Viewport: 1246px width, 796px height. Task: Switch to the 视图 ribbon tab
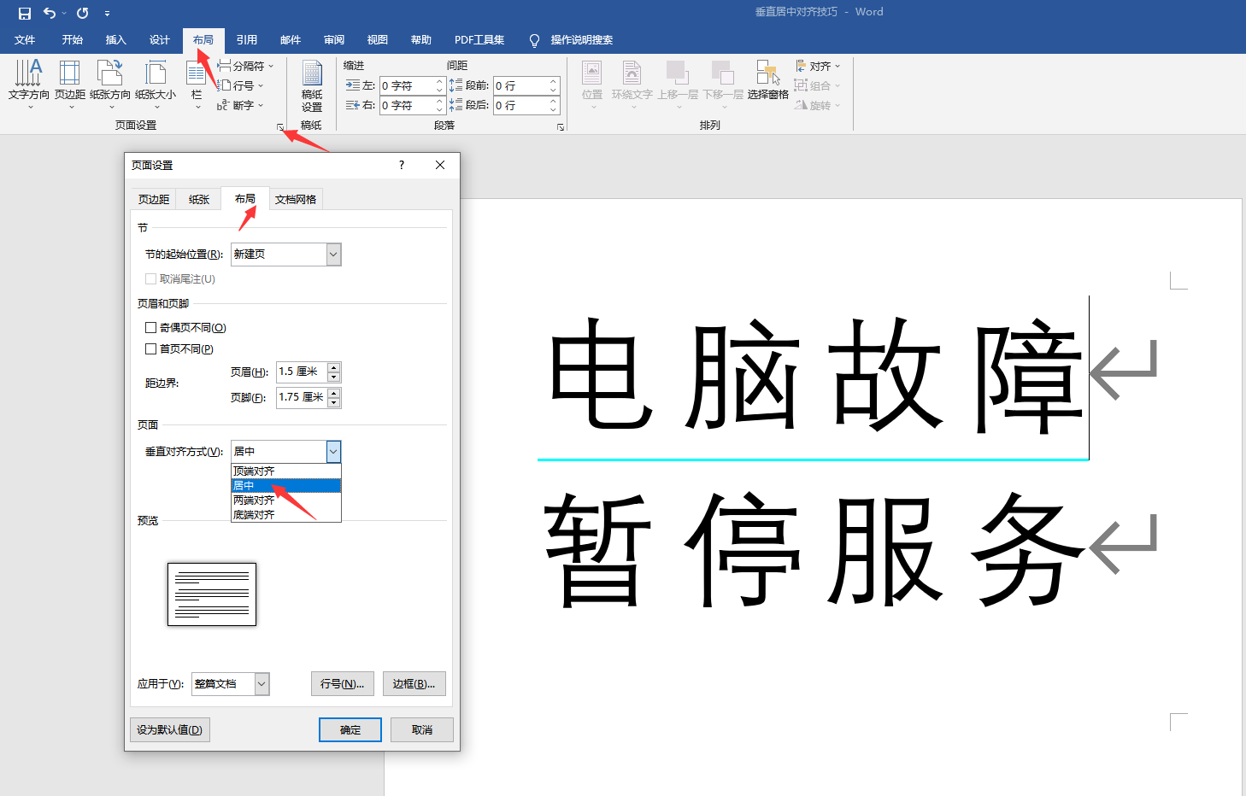pos(378,40)
